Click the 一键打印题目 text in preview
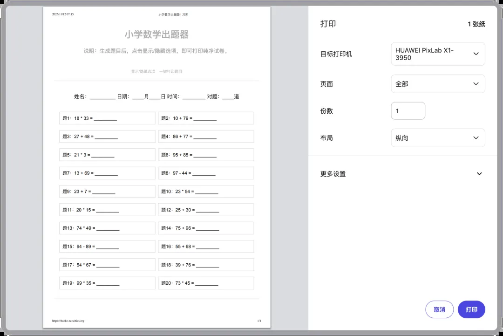 pyautogui.click(x=170, y=72)
